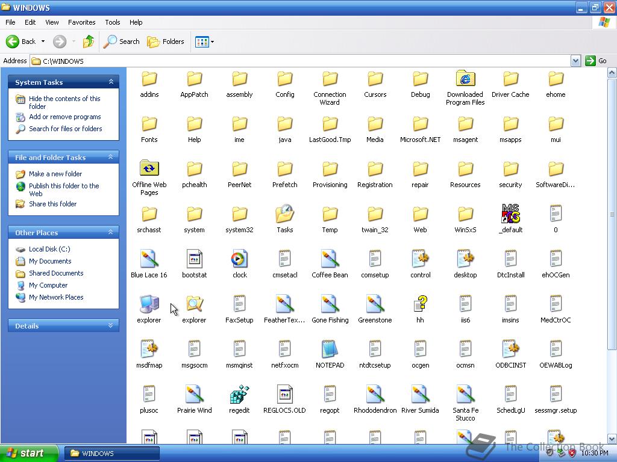617x462 pixels.
Task: Click Add or remove programs link
Action: (65, 117)
